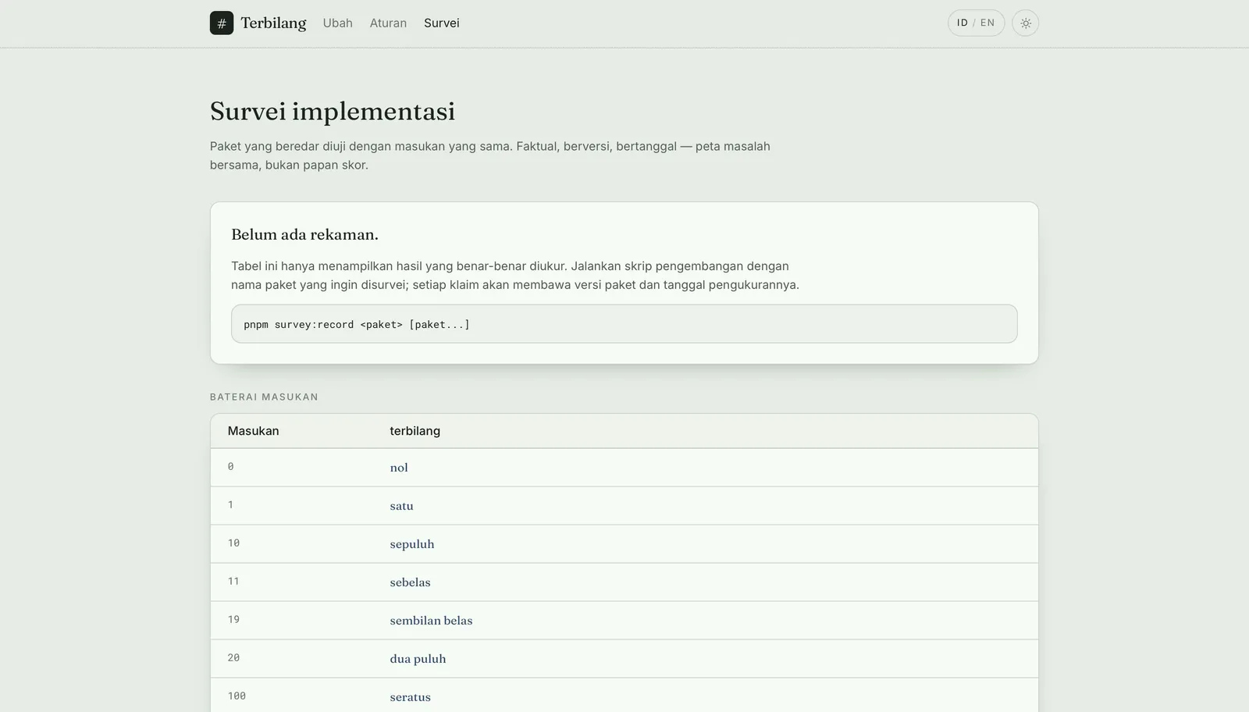Click the Terbilang hash logo icon
Screen dimensions: 1249x712
point(222,23)
